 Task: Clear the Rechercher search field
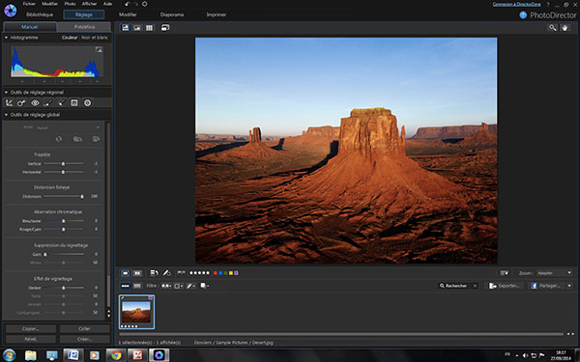point(475,286)
